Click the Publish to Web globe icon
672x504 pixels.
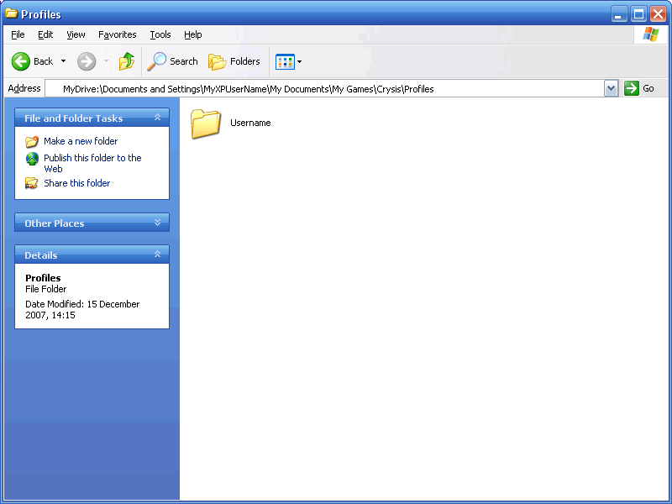32,159
